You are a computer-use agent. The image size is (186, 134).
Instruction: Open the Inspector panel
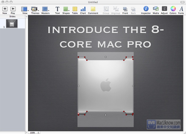146,10
